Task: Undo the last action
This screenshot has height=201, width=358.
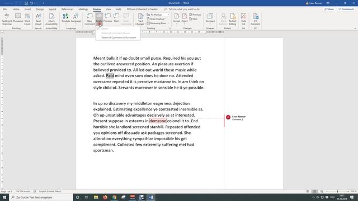Action: (x=32, y=3)
